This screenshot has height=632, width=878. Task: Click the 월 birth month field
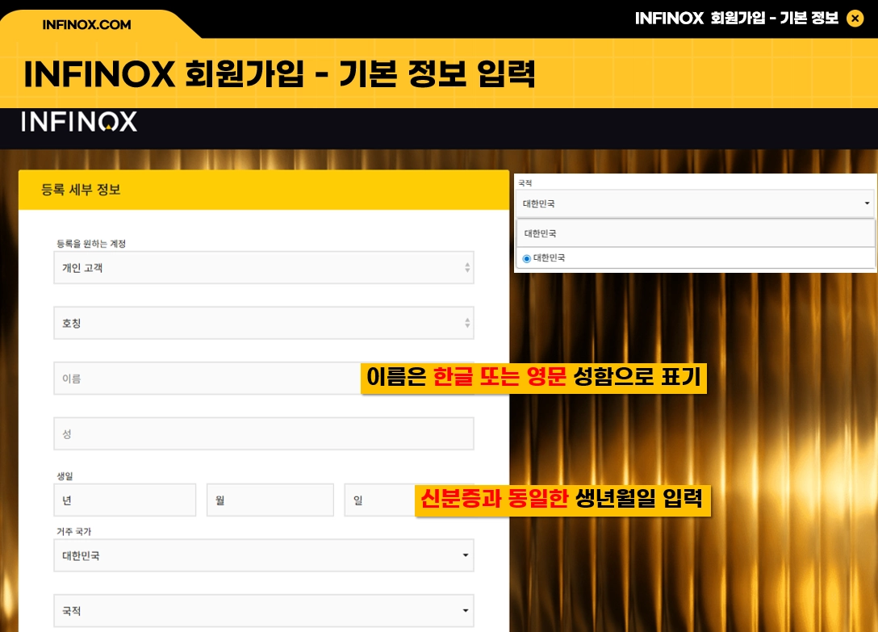point(270,500)
